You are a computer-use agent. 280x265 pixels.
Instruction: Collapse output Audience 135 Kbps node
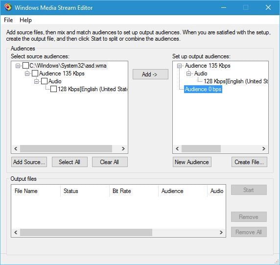179,66
